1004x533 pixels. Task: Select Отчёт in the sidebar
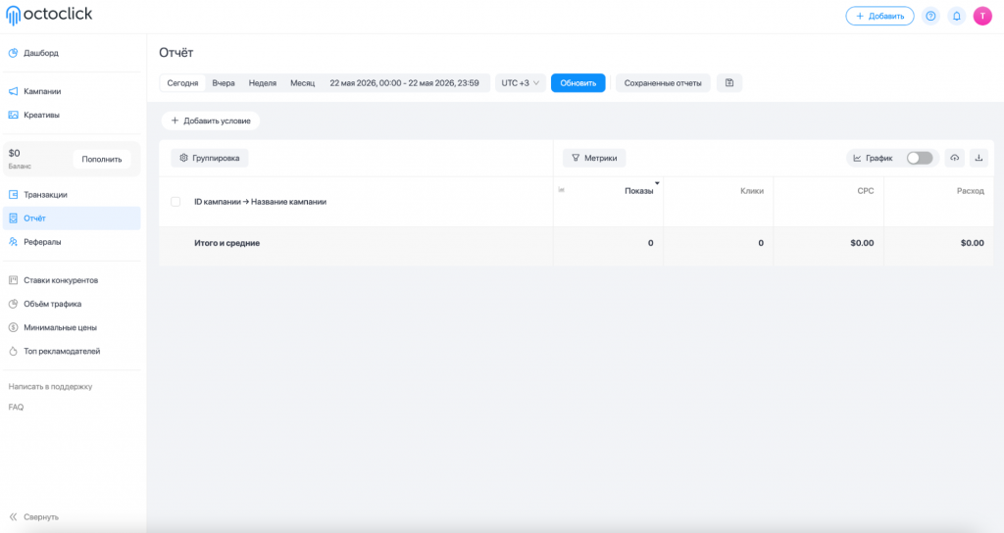(72, 218)
